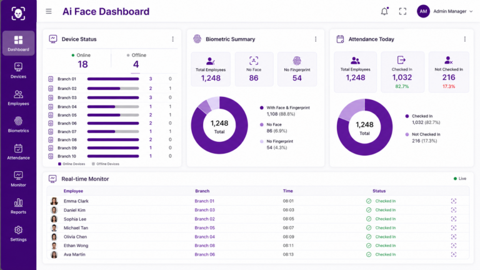Screen dimensions: 480x270
Task: Click Sophia Lee's Checked In checkmark icon
Action: (369, 219)
